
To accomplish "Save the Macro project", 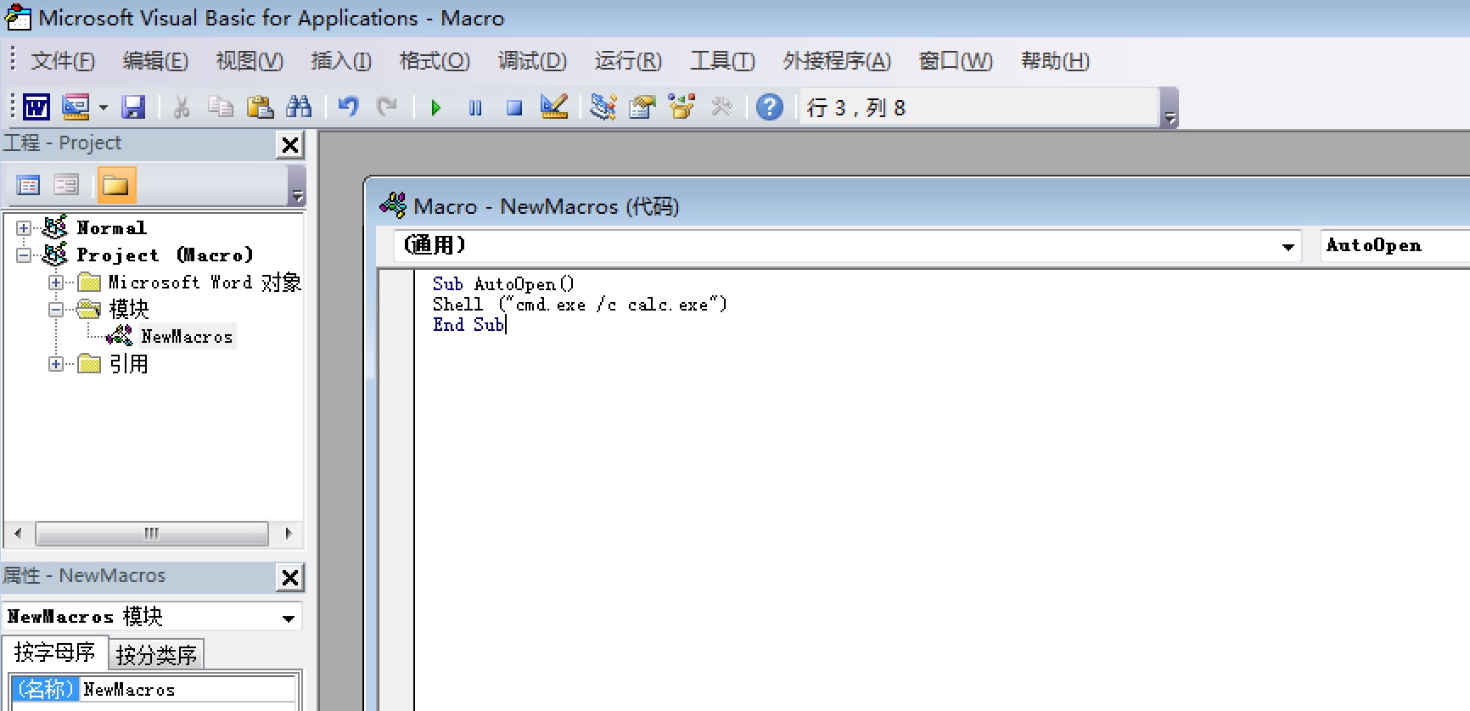I will pos(134,107).
